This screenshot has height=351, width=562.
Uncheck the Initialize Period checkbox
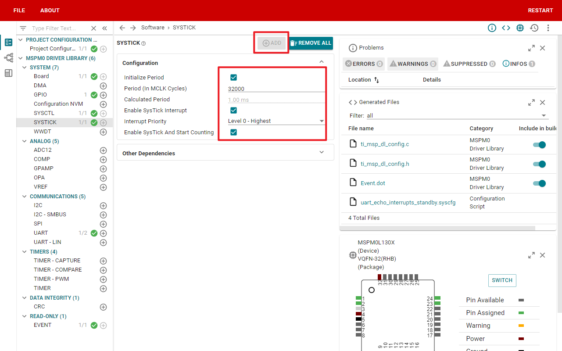[233, 78]
